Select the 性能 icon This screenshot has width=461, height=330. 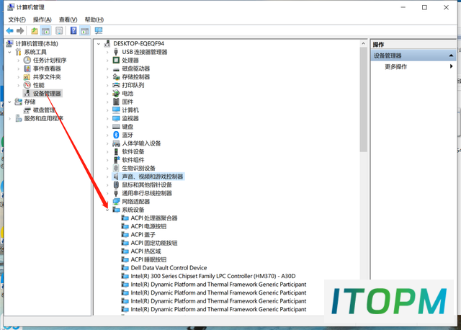click(x=27, y=85)
